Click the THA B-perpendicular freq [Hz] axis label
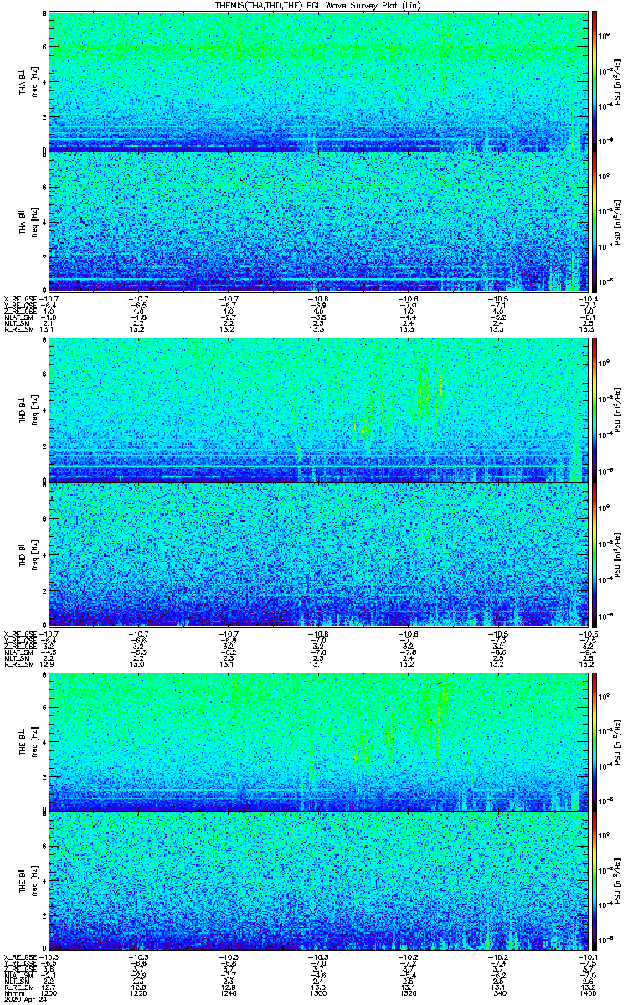 (33, 81)
